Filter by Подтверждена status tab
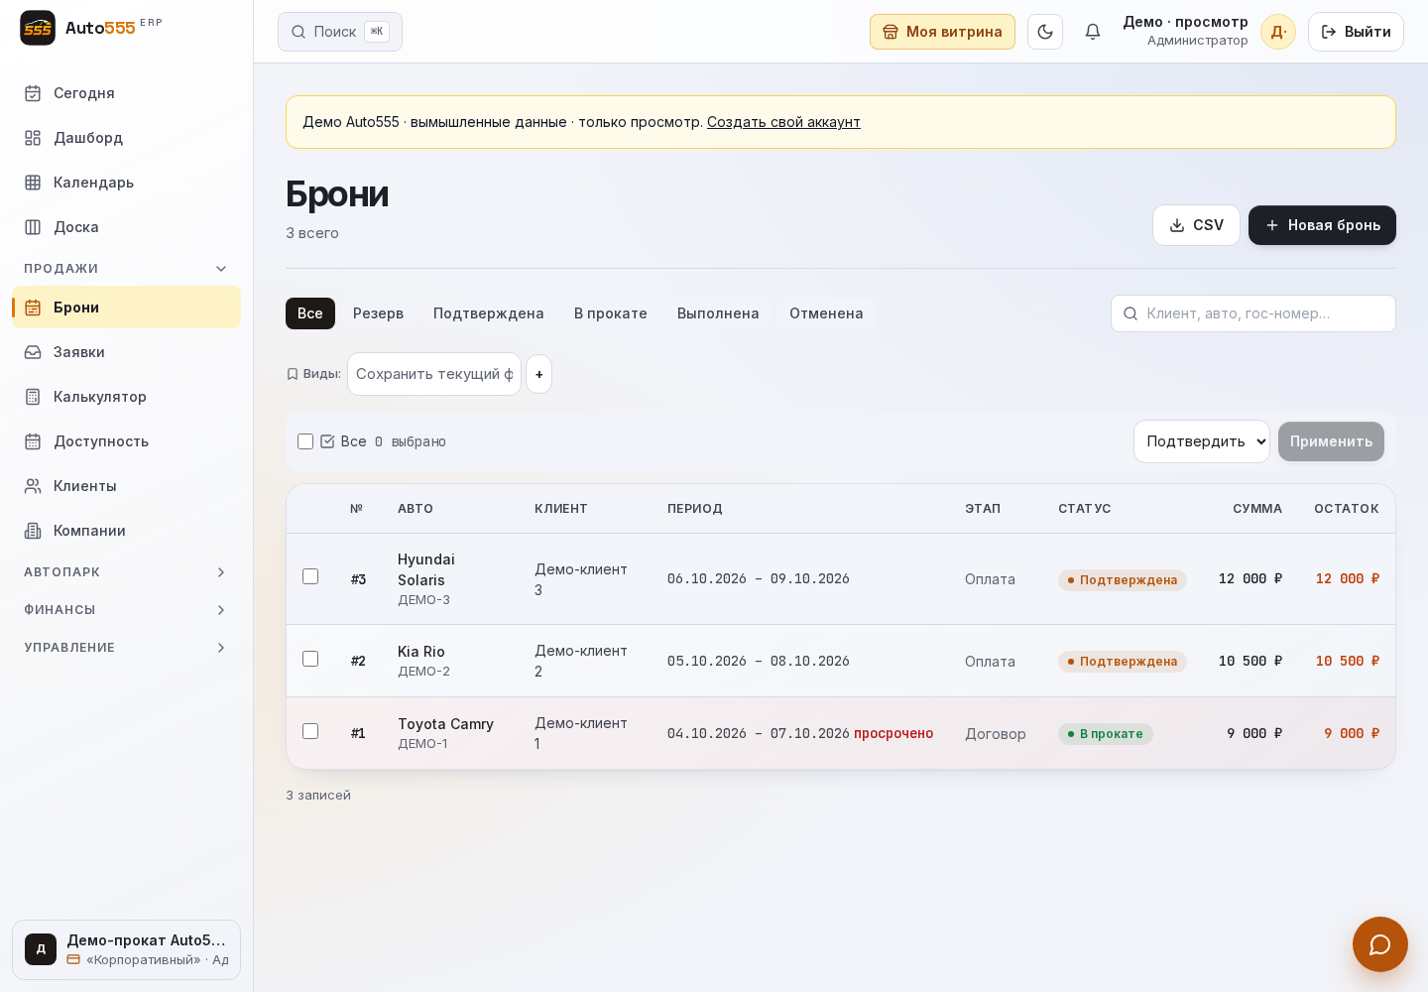 tap(489, 313)
